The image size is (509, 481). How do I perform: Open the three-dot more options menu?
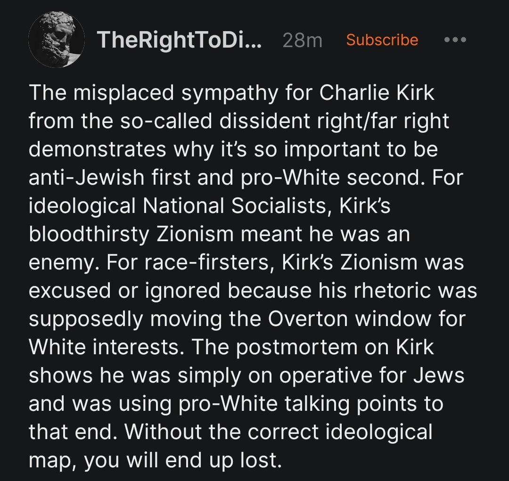pos(455,40)
